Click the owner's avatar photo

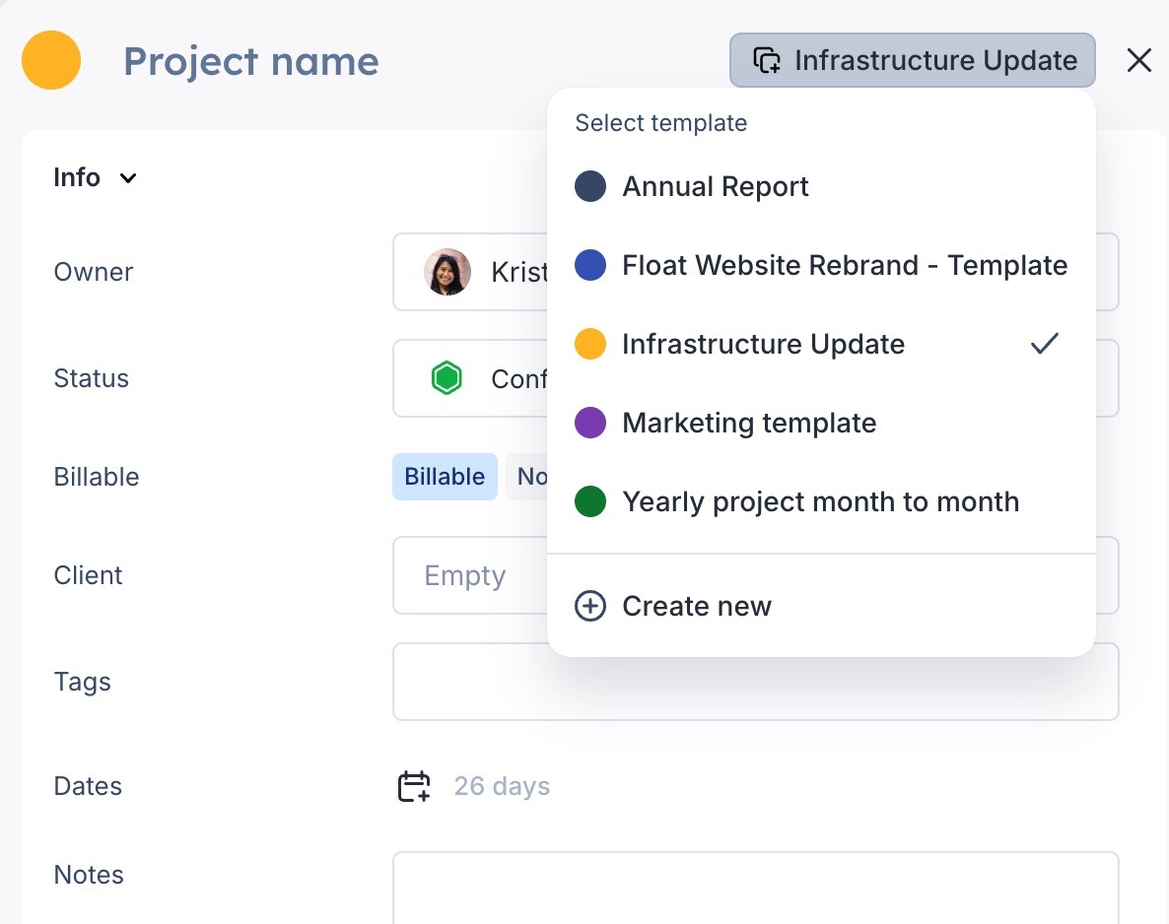coord(447,272)
